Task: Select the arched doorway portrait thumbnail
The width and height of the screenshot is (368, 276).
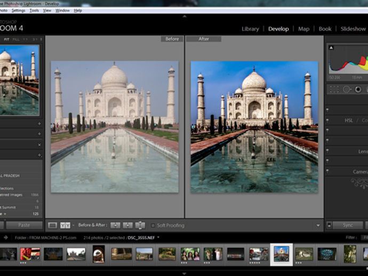Action: coord(99,254)
